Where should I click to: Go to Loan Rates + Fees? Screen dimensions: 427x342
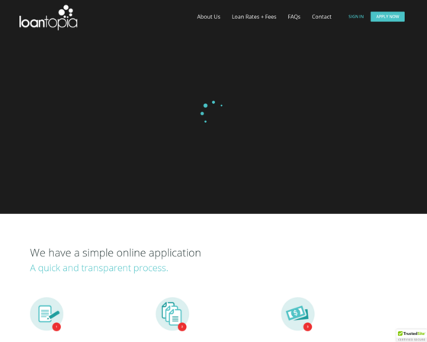pyautogui.click(x=254, y=17)
